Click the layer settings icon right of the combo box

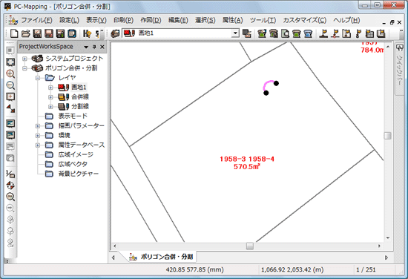click(247, 33)
